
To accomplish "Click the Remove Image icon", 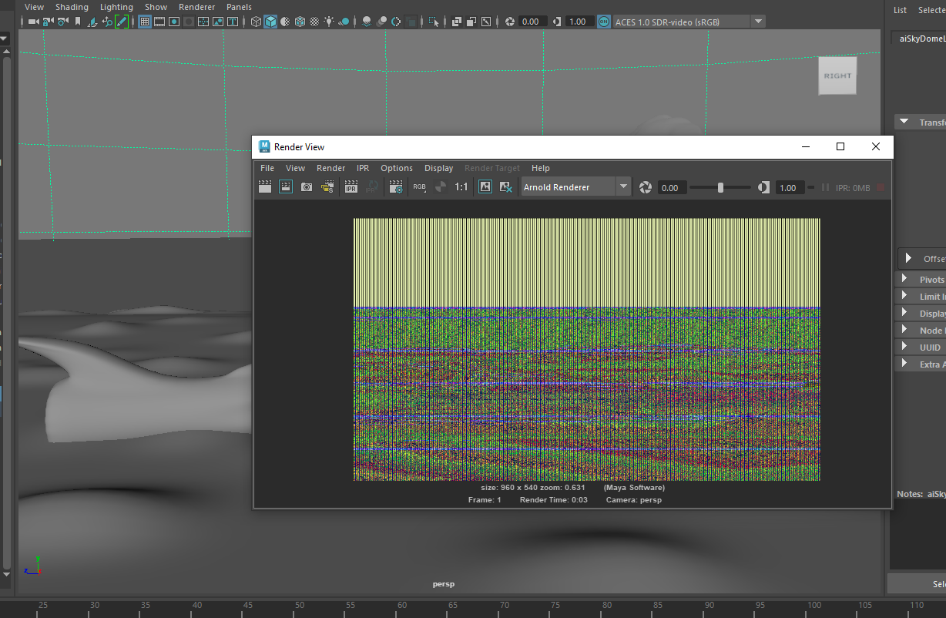I will (x=506, y=187).
